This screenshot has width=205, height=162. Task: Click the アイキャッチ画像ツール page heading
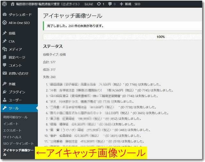(x=73, y=16)
